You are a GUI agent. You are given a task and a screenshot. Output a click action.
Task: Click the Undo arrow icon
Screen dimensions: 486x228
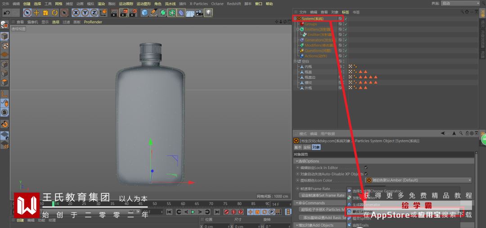point(6,13)
